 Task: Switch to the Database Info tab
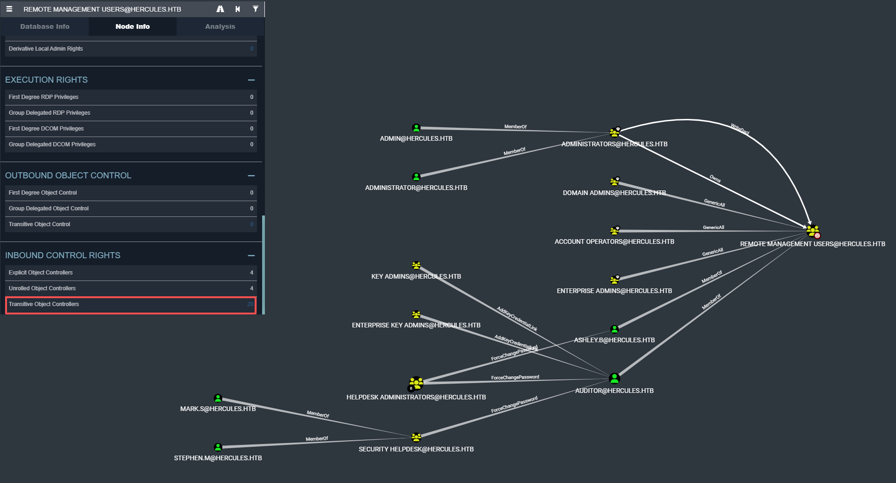(45, 26)
